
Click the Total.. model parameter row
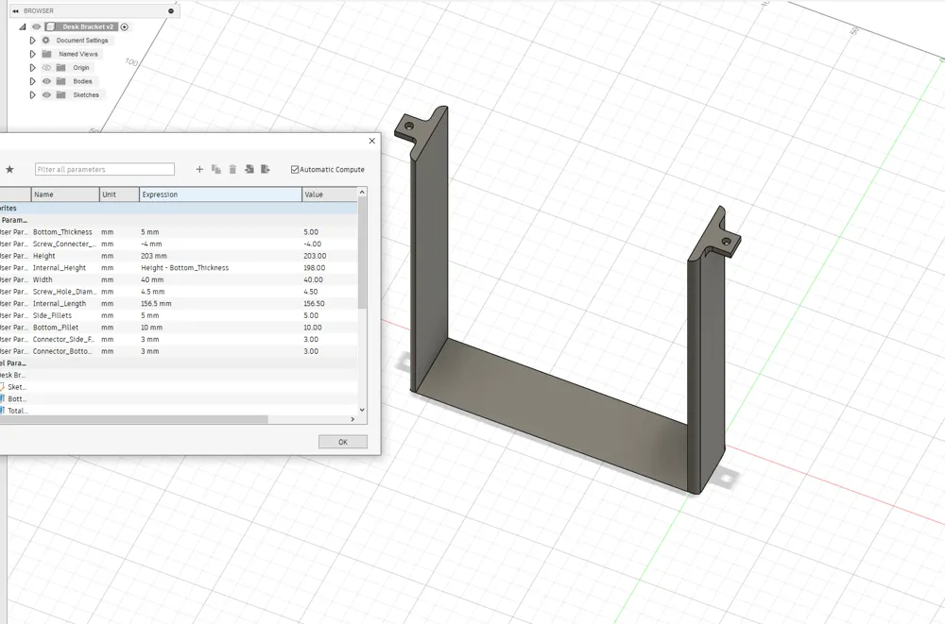pos(179,411)
